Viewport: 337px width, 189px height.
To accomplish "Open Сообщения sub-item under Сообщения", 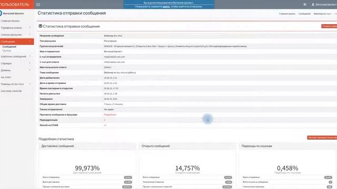I will pos(9,47).
